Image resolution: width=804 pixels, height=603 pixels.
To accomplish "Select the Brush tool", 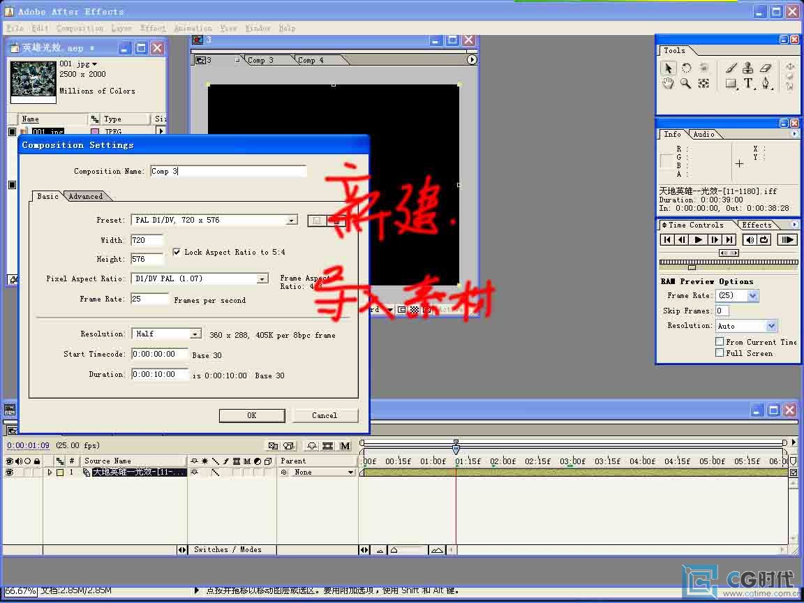I will [731, 68].
